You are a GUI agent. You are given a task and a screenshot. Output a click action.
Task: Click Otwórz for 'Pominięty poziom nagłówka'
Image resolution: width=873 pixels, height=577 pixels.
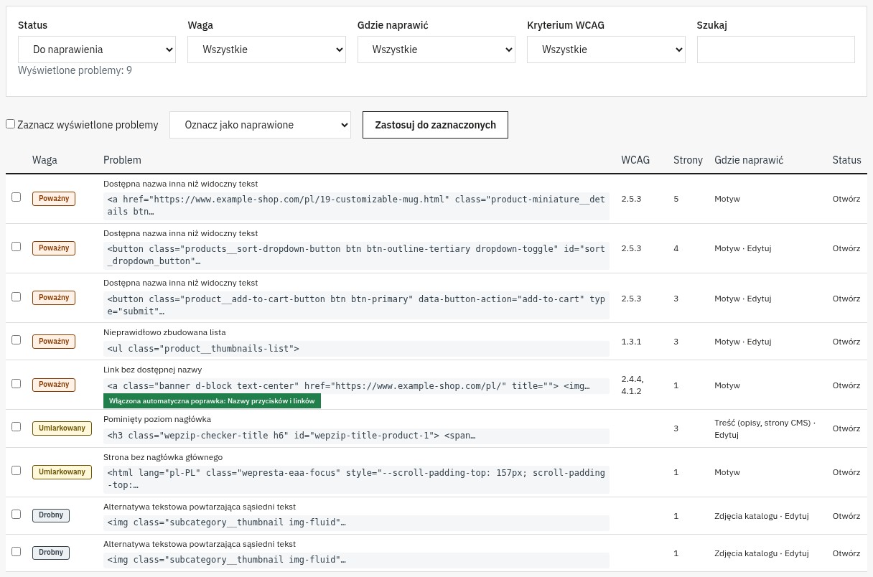pos(846,428)
